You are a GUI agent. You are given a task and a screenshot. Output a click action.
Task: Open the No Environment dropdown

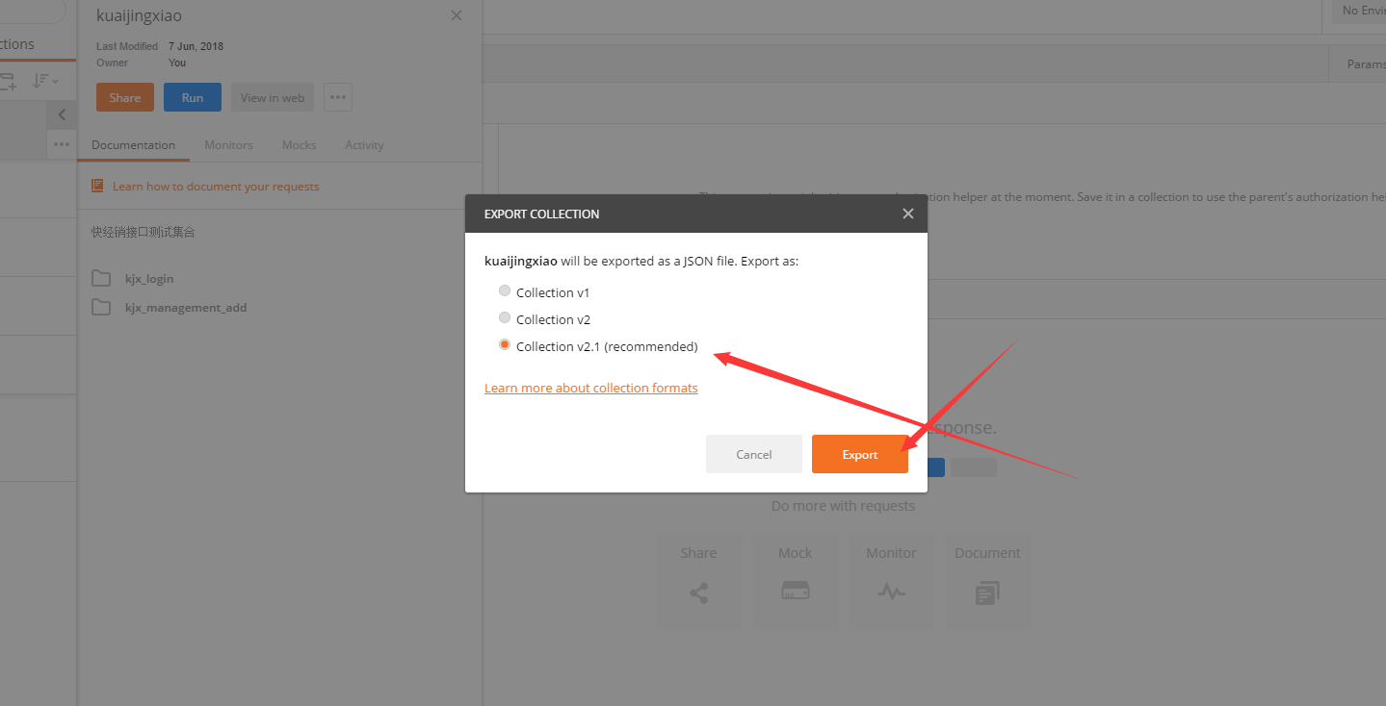tap(1359, 11)
